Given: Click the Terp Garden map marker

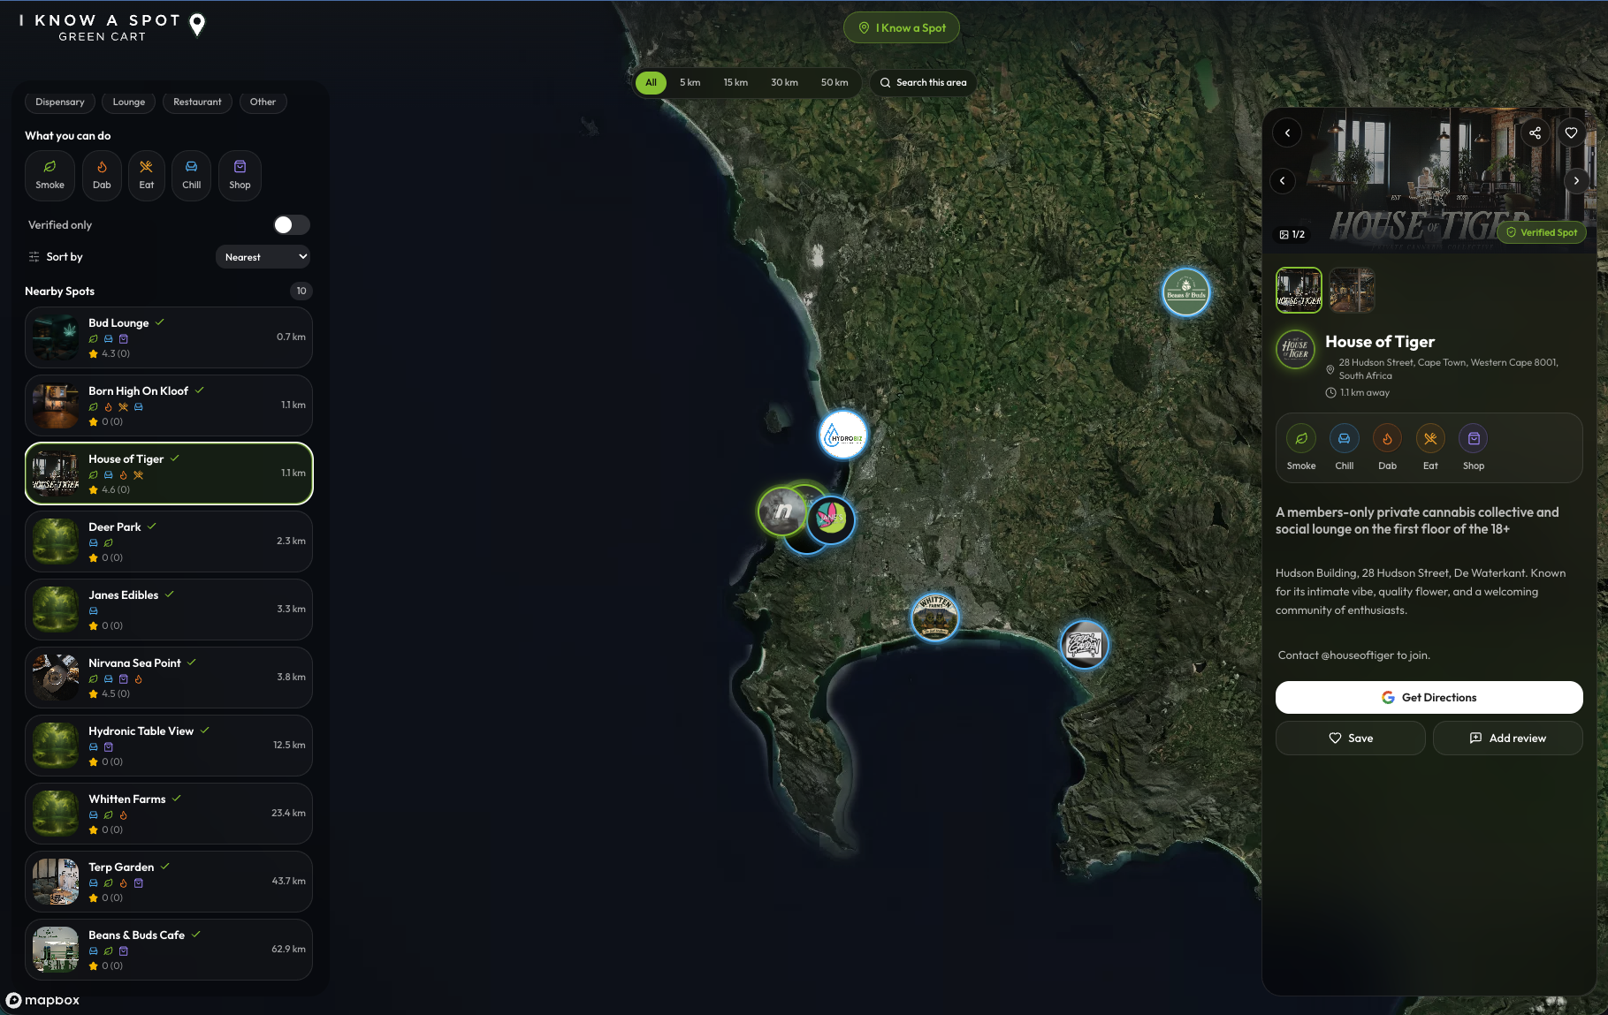Looking at the screenshot, I should [x=1085, y=645].
